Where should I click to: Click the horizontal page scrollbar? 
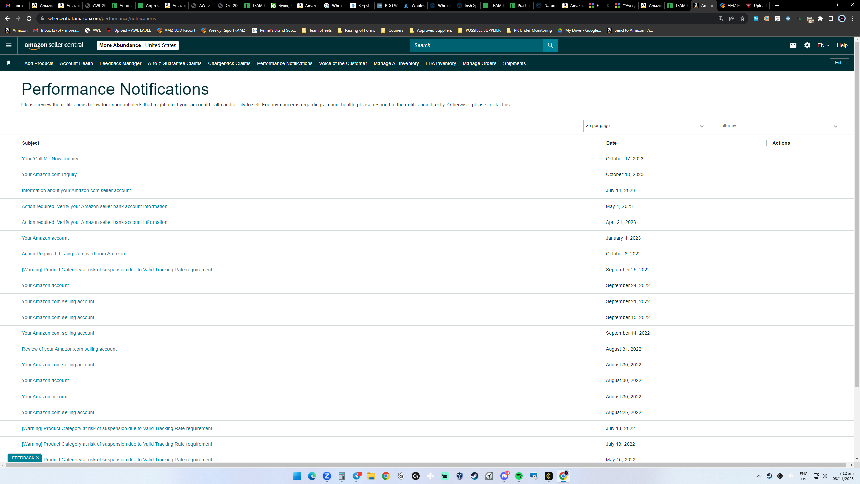pos(426,465)
